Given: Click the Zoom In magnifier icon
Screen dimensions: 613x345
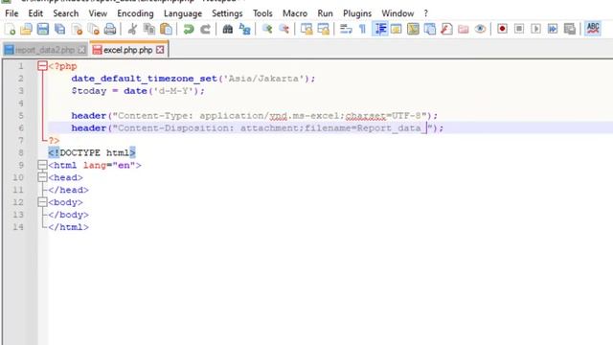Looking at the screenshot, I should [x=267, y=29].
